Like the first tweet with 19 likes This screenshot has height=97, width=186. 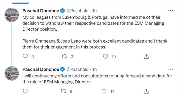[105, 56]
